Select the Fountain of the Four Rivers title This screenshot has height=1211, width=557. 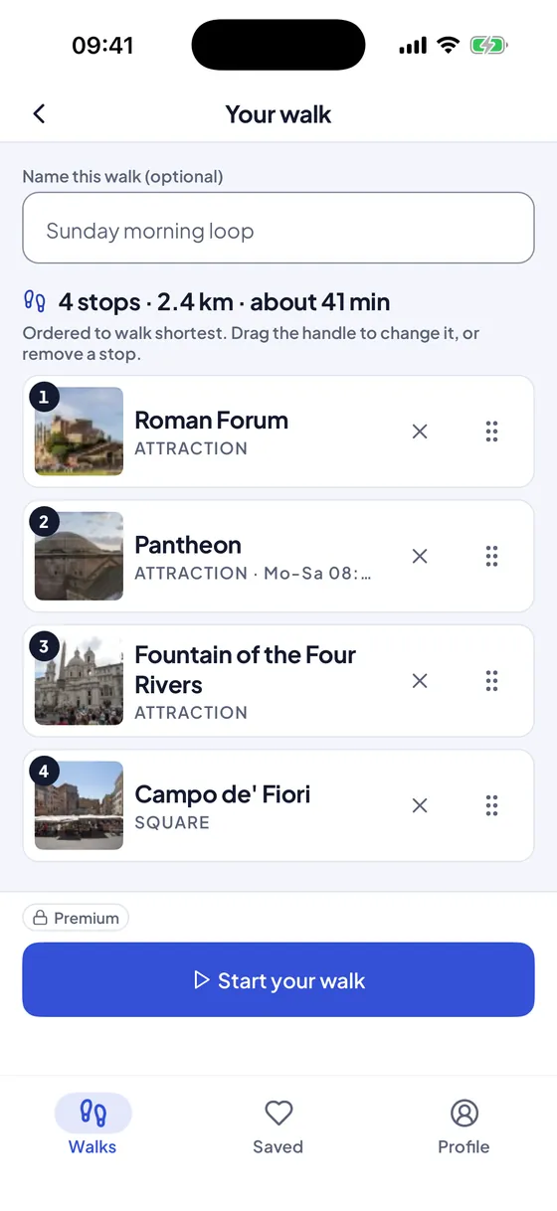pyautogui.click(x=246, y=670)
